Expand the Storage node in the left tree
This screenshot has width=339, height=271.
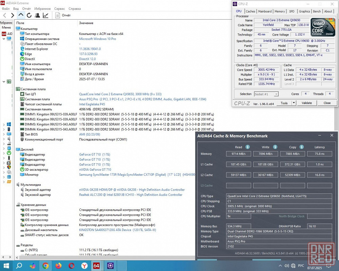[4, 144]
